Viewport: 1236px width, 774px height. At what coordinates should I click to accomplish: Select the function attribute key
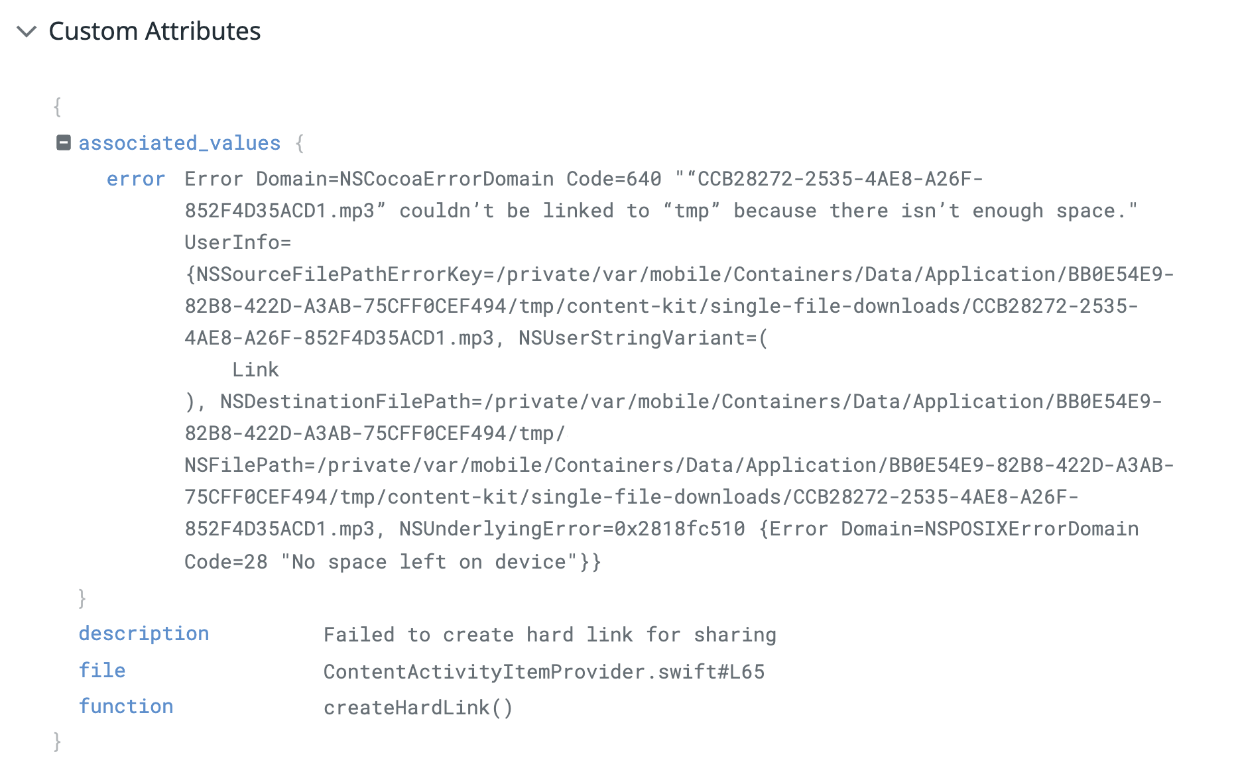[x=126, y=706]
